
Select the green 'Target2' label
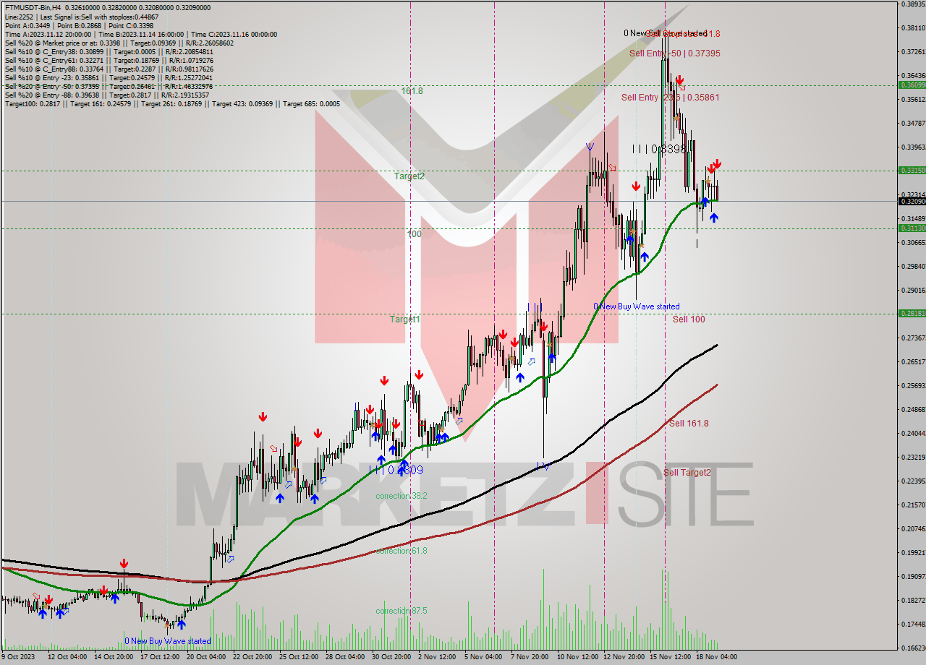pyautogui.click(x=409, y=176)
